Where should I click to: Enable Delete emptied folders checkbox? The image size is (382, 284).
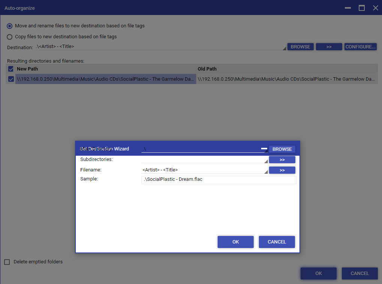pyautogui.click(x=7, y=262)
